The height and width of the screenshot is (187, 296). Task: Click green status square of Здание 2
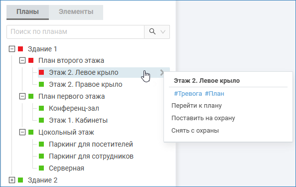coord(20,180)
